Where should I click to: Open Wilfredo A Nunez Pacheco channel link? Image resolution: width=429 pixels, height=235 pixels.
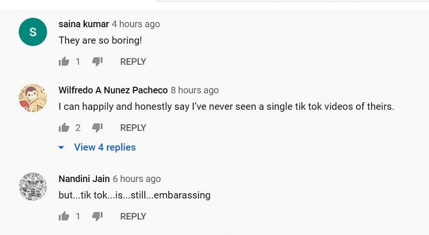(113, 90)
